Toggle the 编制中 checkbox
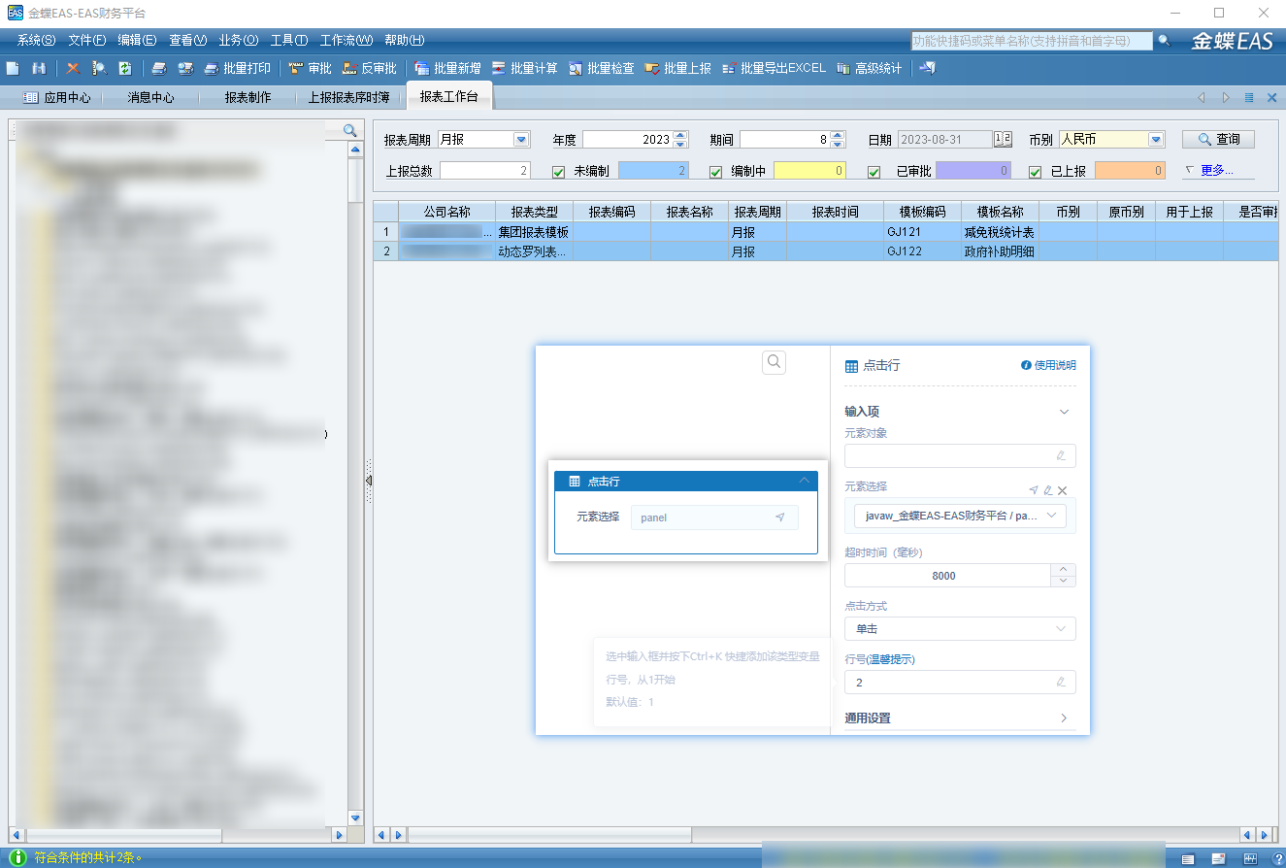1286x868 pixels. (x=715, y=172)
